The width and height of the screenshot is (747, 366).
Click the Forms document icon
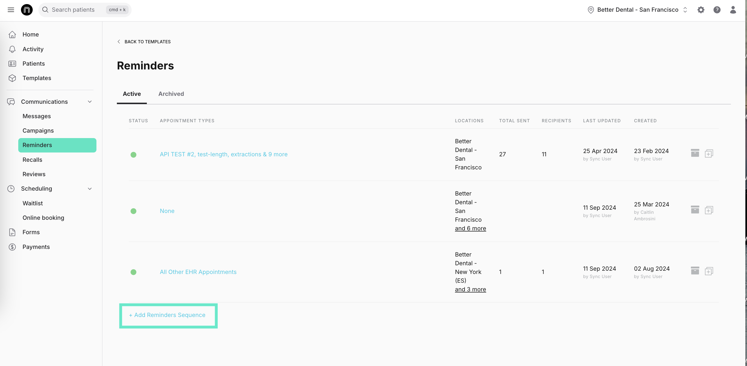pos(12,232)
